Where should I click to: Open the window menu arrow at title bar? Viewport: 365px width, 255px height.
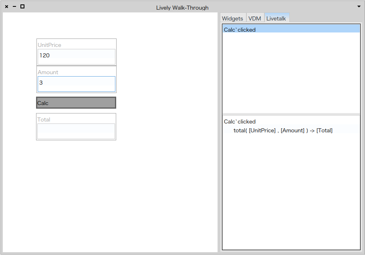[359, 6]
